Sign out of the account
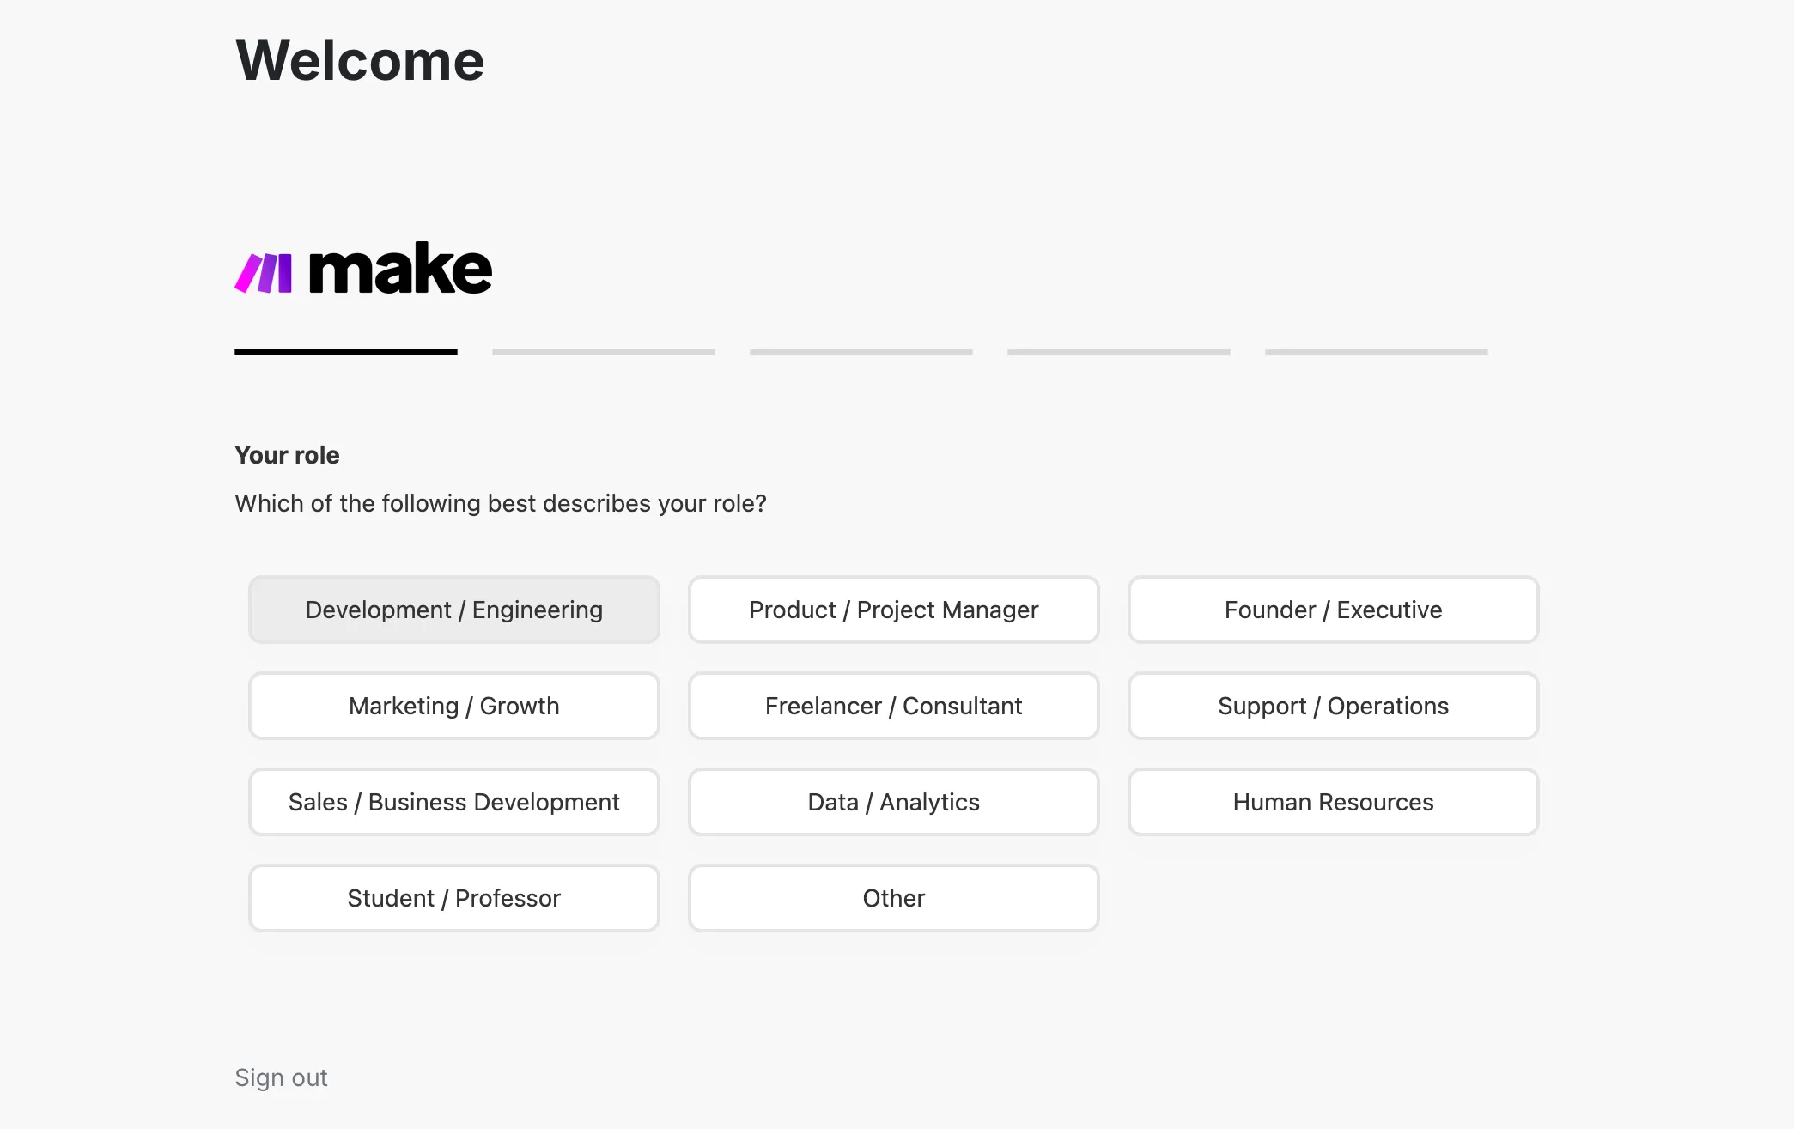 [281, 1077]
